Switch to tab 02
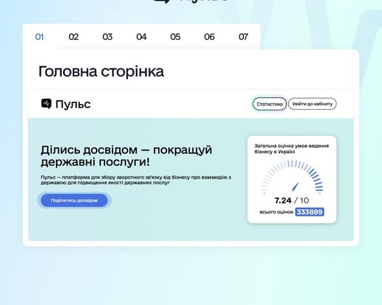 pyautogui.click(x=73, y=37)
